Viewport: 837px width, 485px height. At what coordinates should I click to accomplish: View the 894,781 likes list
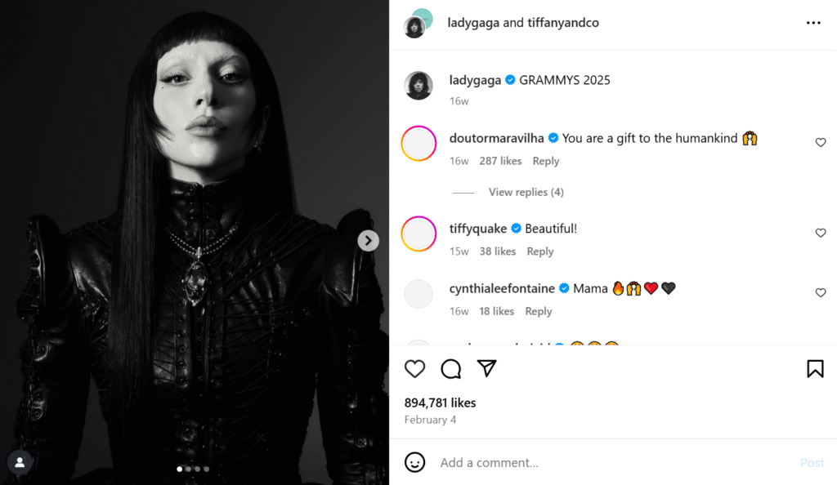[x=440, y=403]
